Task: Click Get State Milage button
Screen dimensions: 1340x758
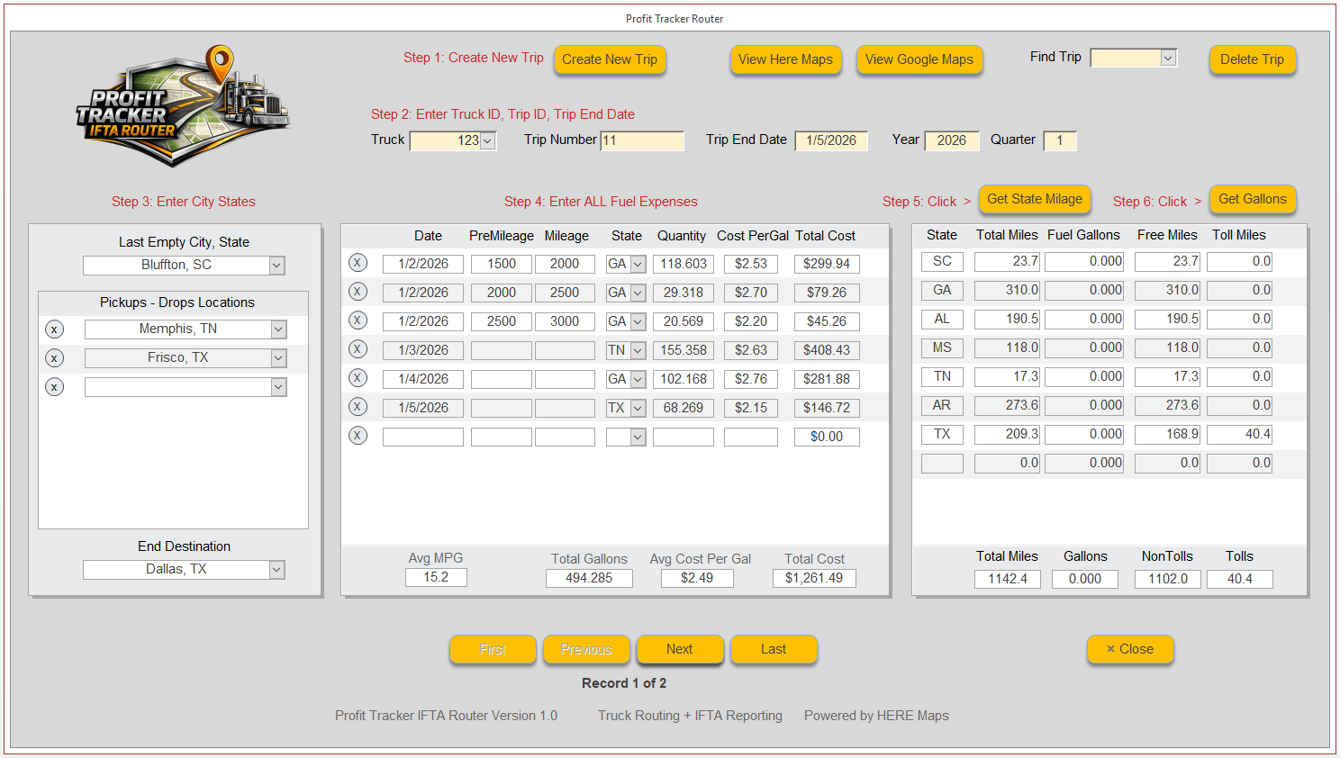Action: 1035,199
